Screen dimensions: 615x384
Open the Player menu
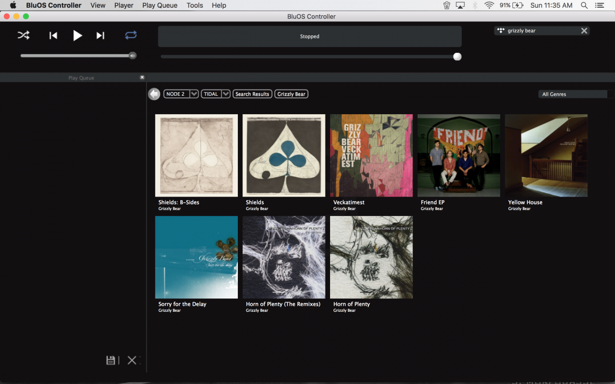124,5
